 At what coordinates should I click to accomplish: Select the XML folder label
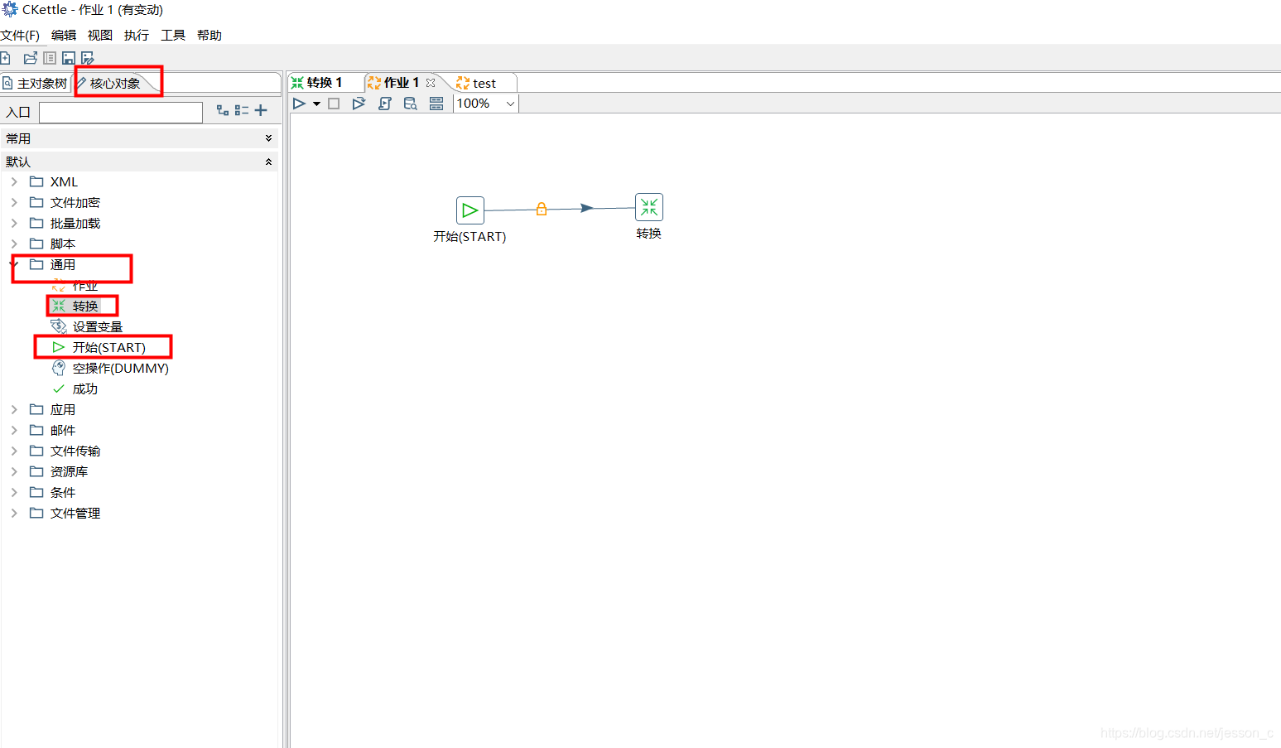(64, 182)
